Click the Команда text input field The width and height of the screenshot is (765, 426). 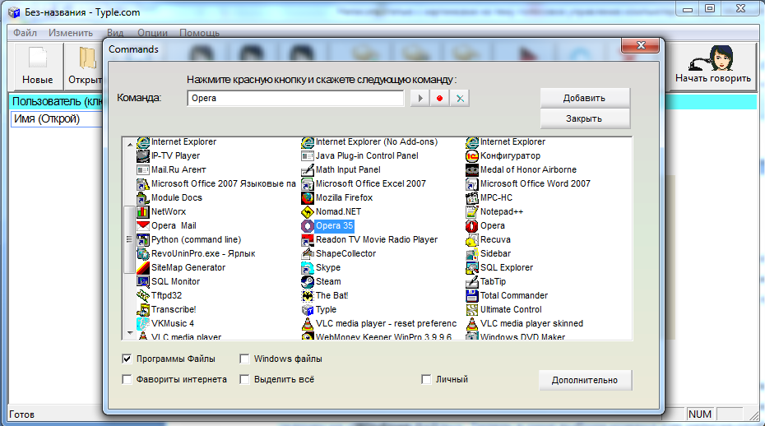295,98
